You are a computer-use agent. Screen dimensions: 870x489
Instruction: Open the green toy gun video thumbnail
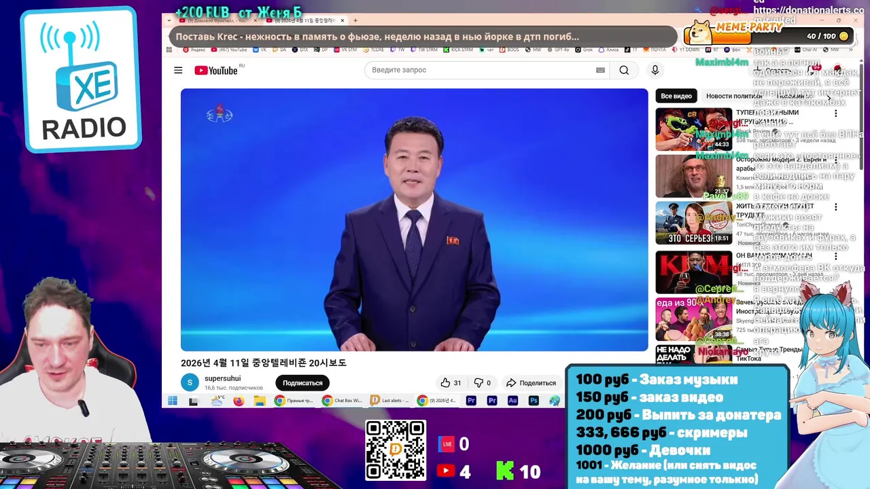(x=694, y=129)
